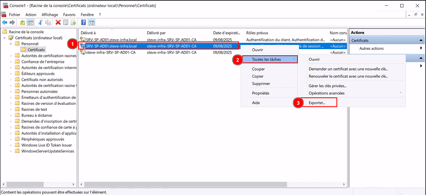Viewport: 426px width, 195px height.
Task: Choose Exporter... from the submenu
Action: click(317, 102)
